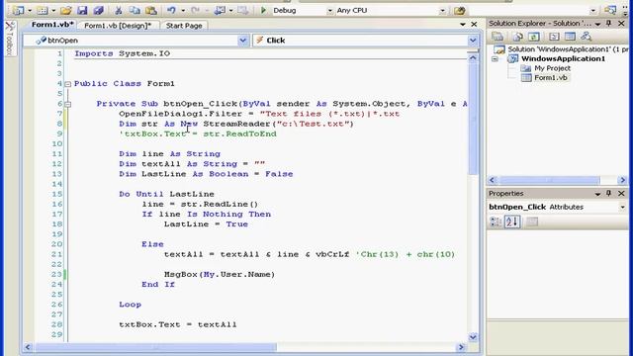Click on 'Dim line As String' line
This screenshot has width=633, height=356.
tap(169, 154)
